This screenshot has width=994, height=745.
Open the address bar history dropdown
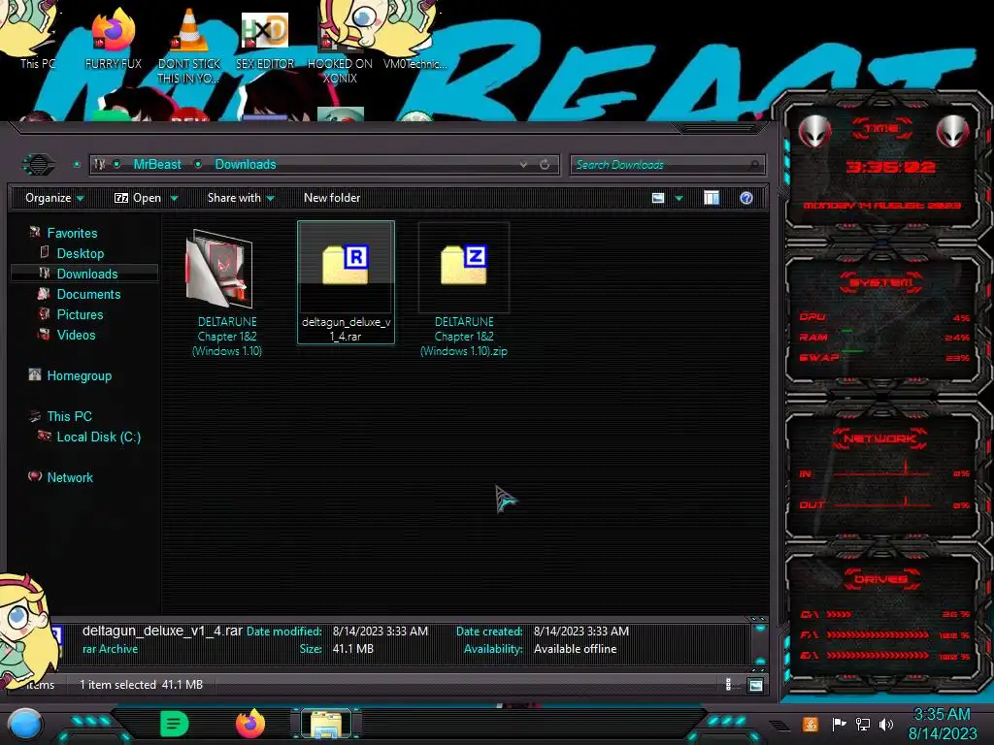pyautogui.click(x=523, y=165)
